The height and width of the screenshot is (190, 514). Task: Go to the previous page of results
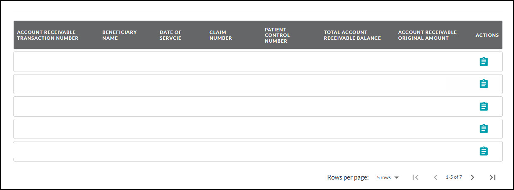435,177
